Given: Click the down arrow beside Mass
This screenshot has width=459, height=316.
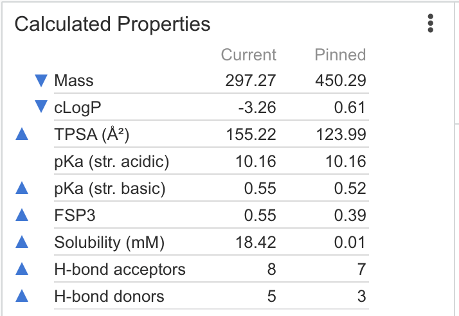Looking at the screenshot, I should (42, 81).
